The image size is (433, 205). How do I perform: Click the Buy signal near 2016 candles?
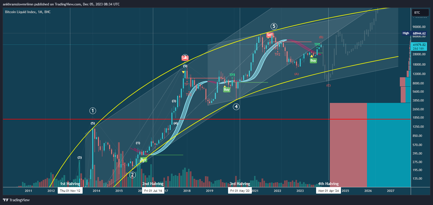pos(143,159)
